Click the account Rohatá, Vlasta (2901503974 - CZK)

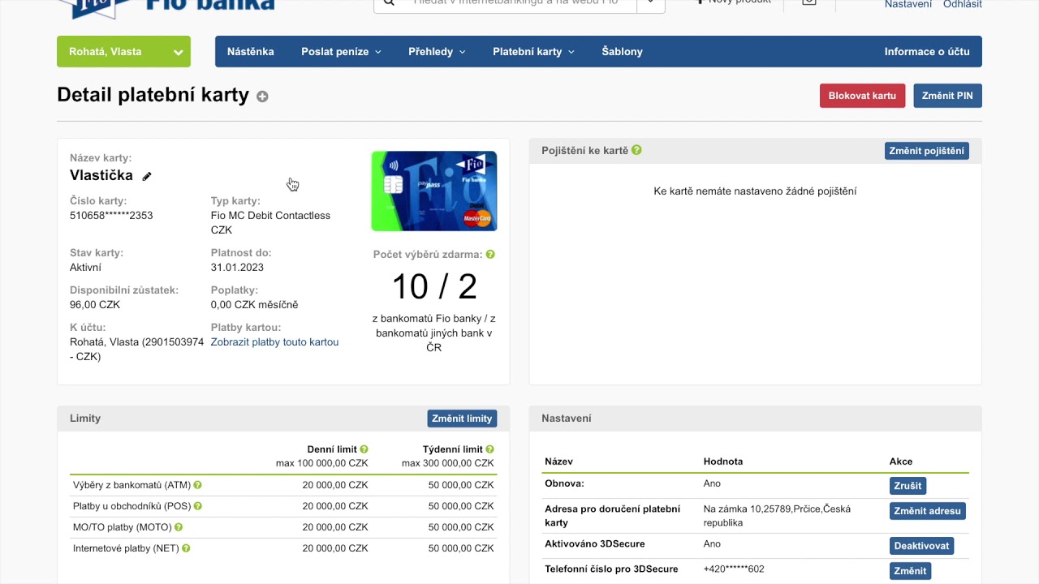pos(136,350)
